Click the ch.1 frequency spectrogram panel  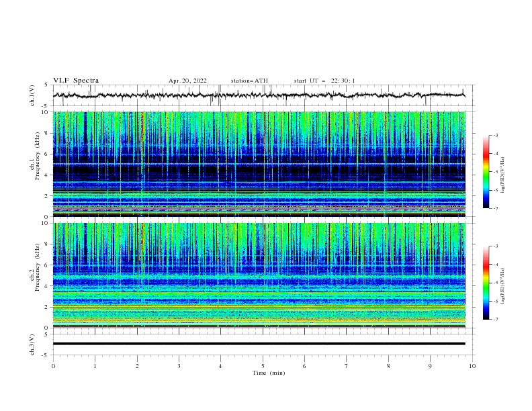coord(259,164)
